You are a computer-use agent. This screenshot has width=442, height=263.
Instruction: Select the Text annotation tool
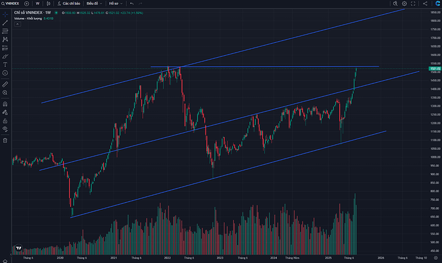click(5, 65)
